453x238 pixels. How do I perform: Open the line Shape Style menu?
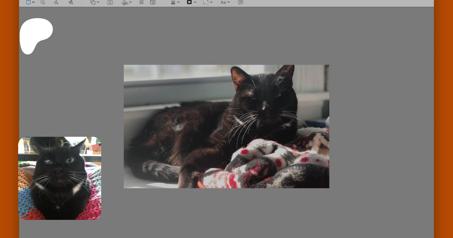pos(173,2)
